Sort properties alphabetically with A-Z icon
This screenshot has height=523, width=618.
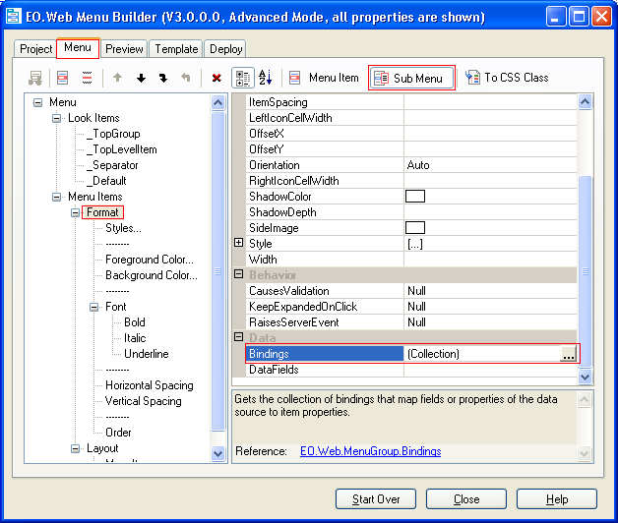coord(266,78)
